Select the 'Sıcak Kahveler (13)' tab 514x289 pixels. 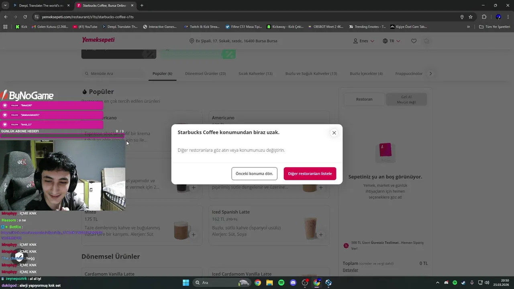coord(255,74)
